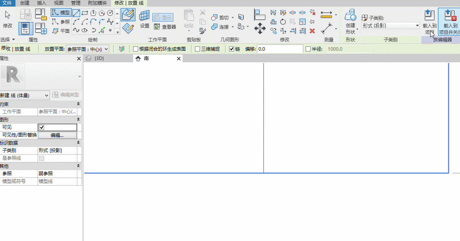460x241 pixels.
Task: Enable 根据闭合的环生成表面 checkbox
Action: click(135, 49)
